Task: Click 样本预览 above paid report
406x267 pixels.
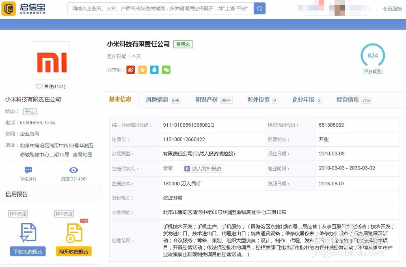Action: [x=64, y=214]
